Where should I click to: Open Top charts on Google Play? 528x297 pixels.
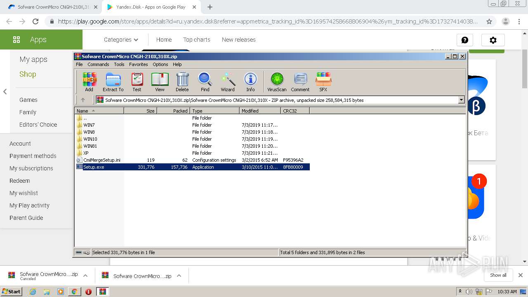coord(197,40)
